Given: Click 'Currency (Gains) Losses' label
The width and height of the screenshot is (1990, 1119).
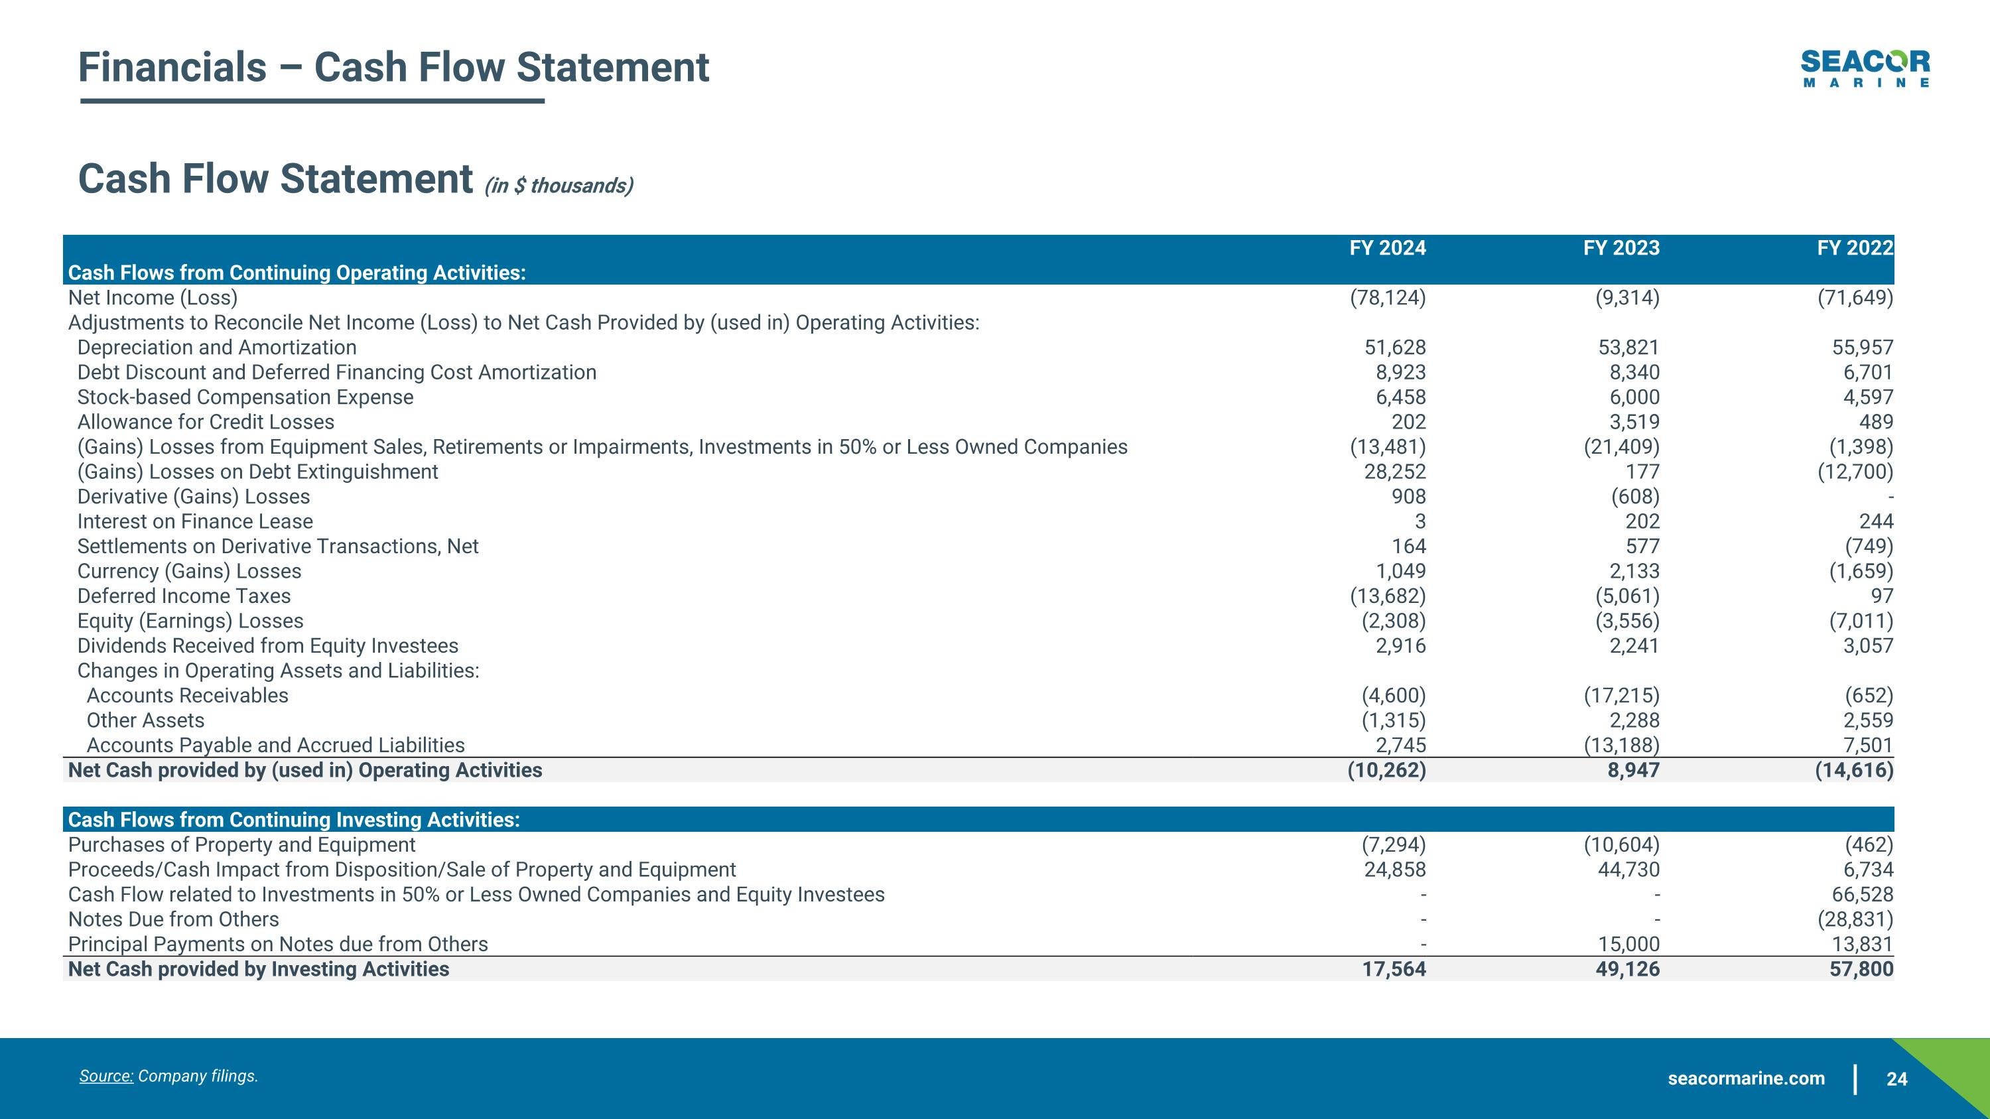Looking at the screenshot, I should 189,570.
